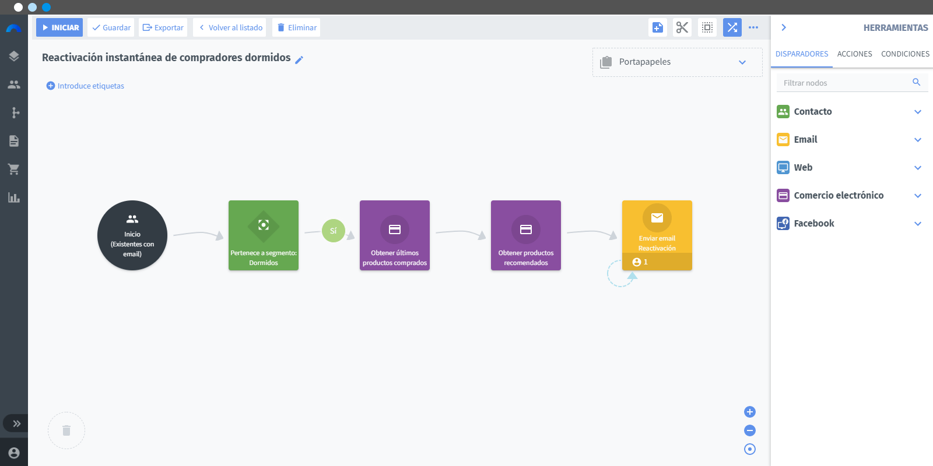Switch to the ACCIONES tab
The image size is (933, 466).
click(x=855, y=54)
